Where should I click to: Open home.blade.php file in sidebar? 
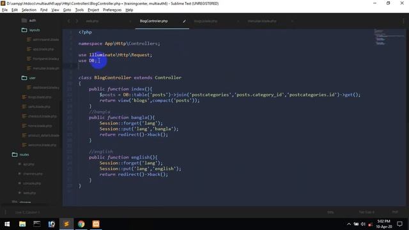37,126
